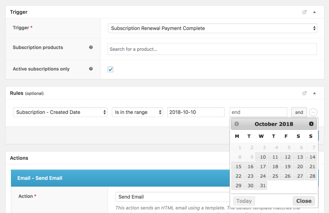
Task: Collapse the Trigger panel
Action: [x=314, y=12]
